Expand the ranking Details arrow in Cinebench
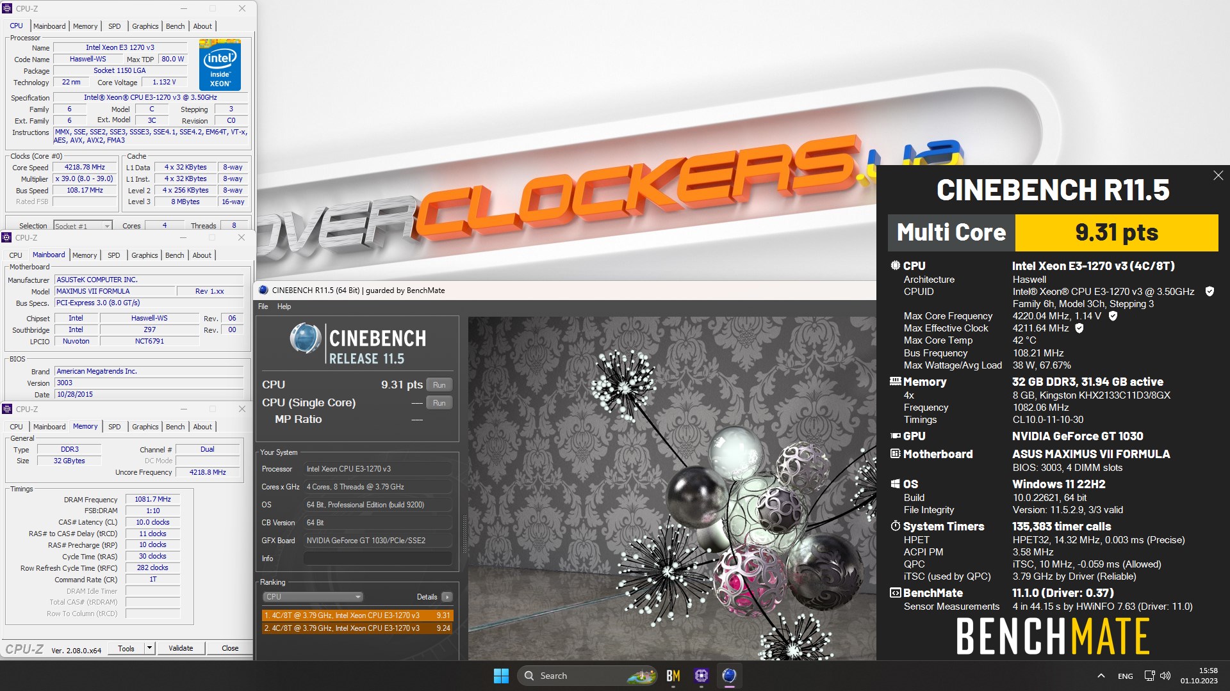 [447, 597]
